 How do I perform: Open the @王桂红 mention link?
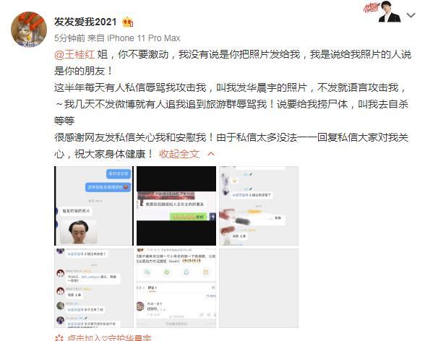tap(74, 54)
